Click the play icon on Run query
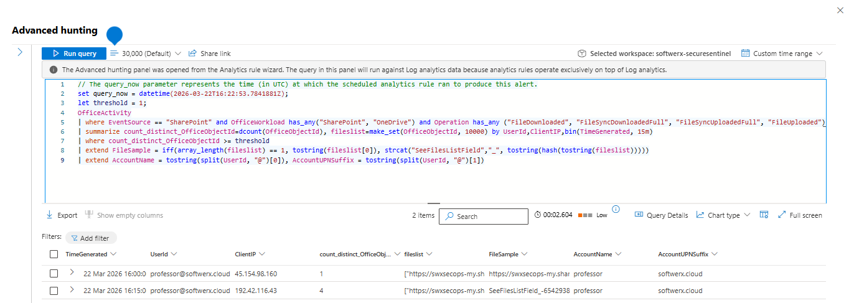849x303 pixels. [56, 54]
